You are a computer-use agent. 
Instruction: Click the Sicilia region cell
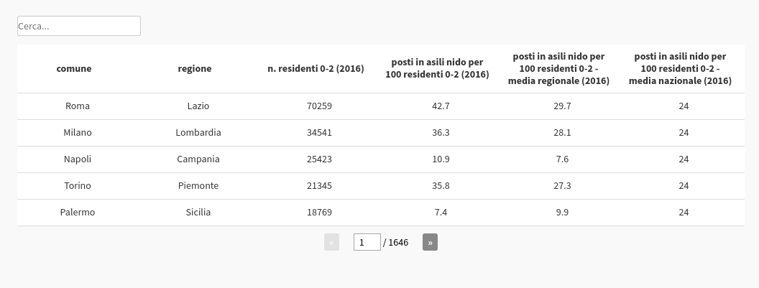click(198, 213)
